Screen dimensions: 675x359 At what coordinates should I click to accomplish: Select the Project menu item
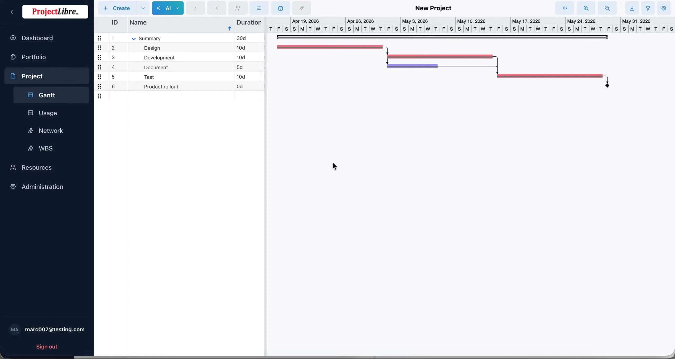47,76
